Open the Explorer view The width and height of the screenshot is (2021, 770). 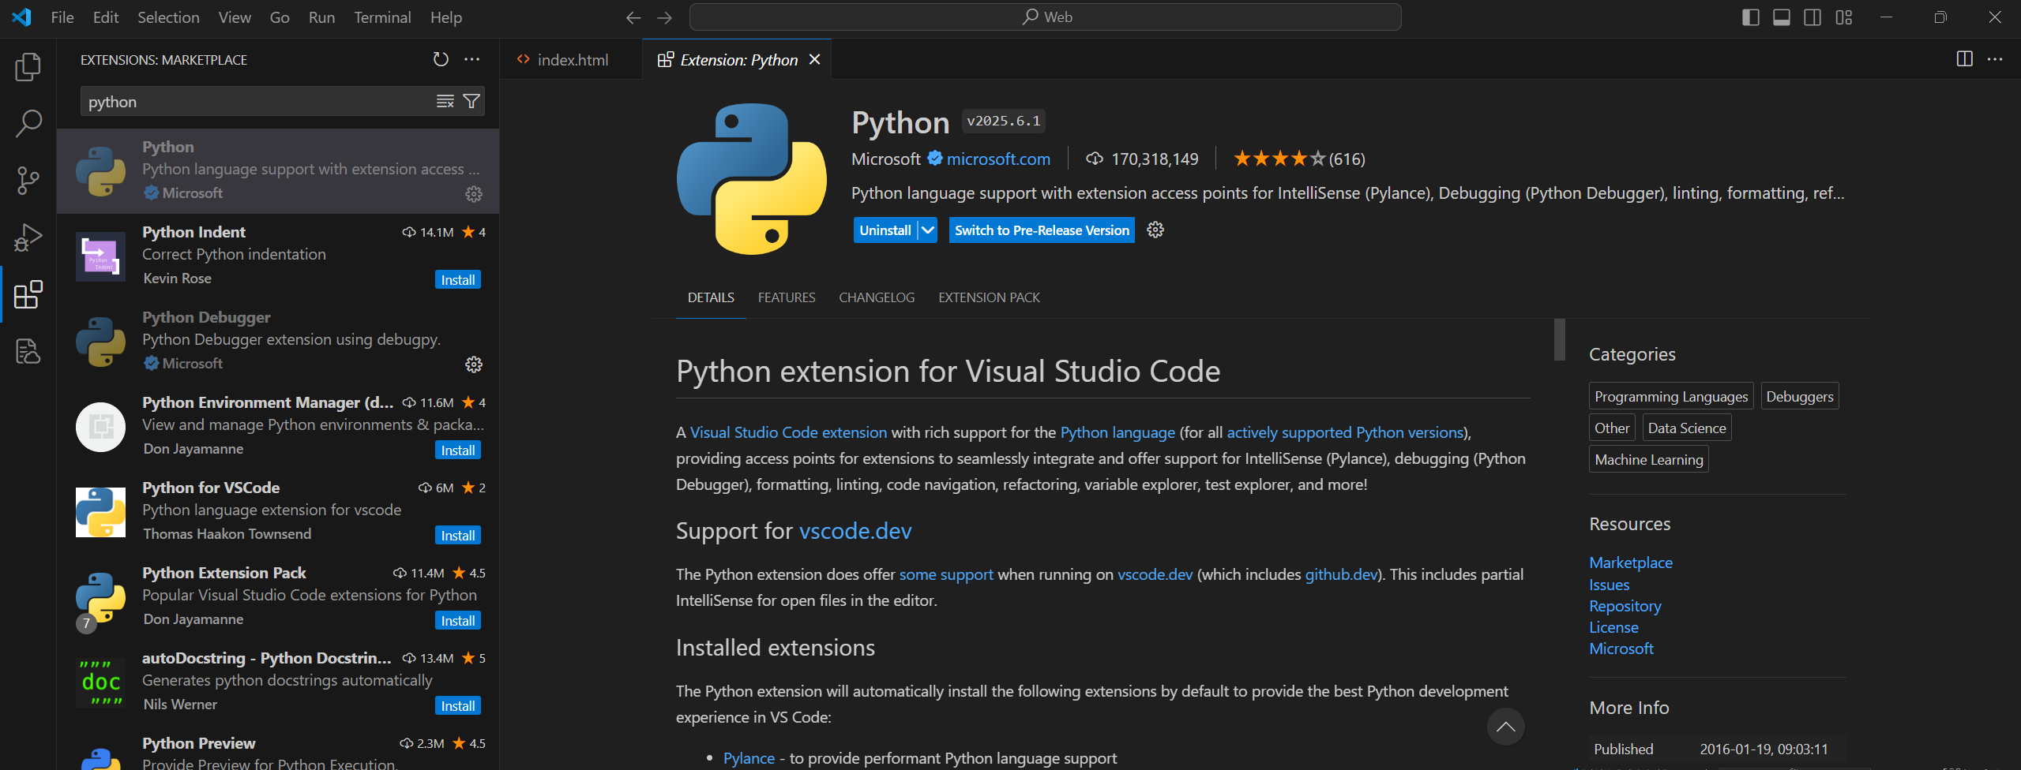(28, 67)
